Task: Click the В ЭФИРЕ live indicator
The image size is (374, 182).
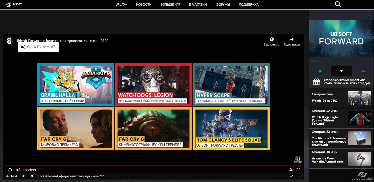Action: (x=30, y=170)
